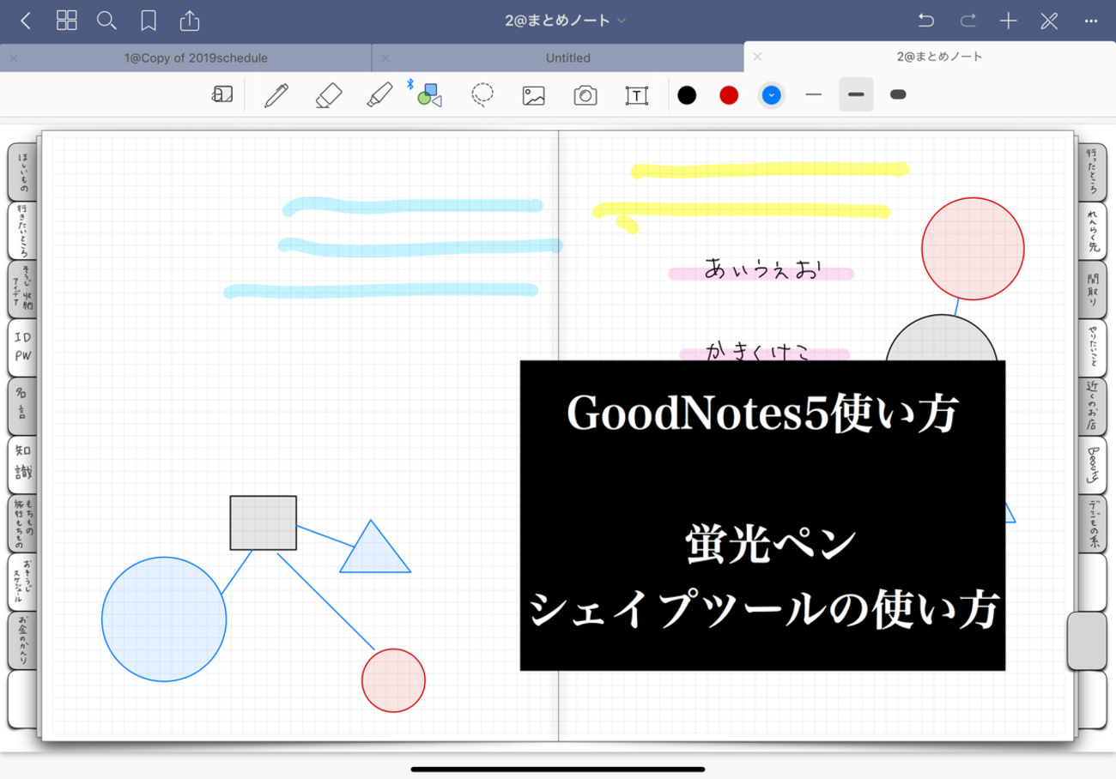Select the Eraser tool
1116x779 pixels.
click(x=328, y=94)
